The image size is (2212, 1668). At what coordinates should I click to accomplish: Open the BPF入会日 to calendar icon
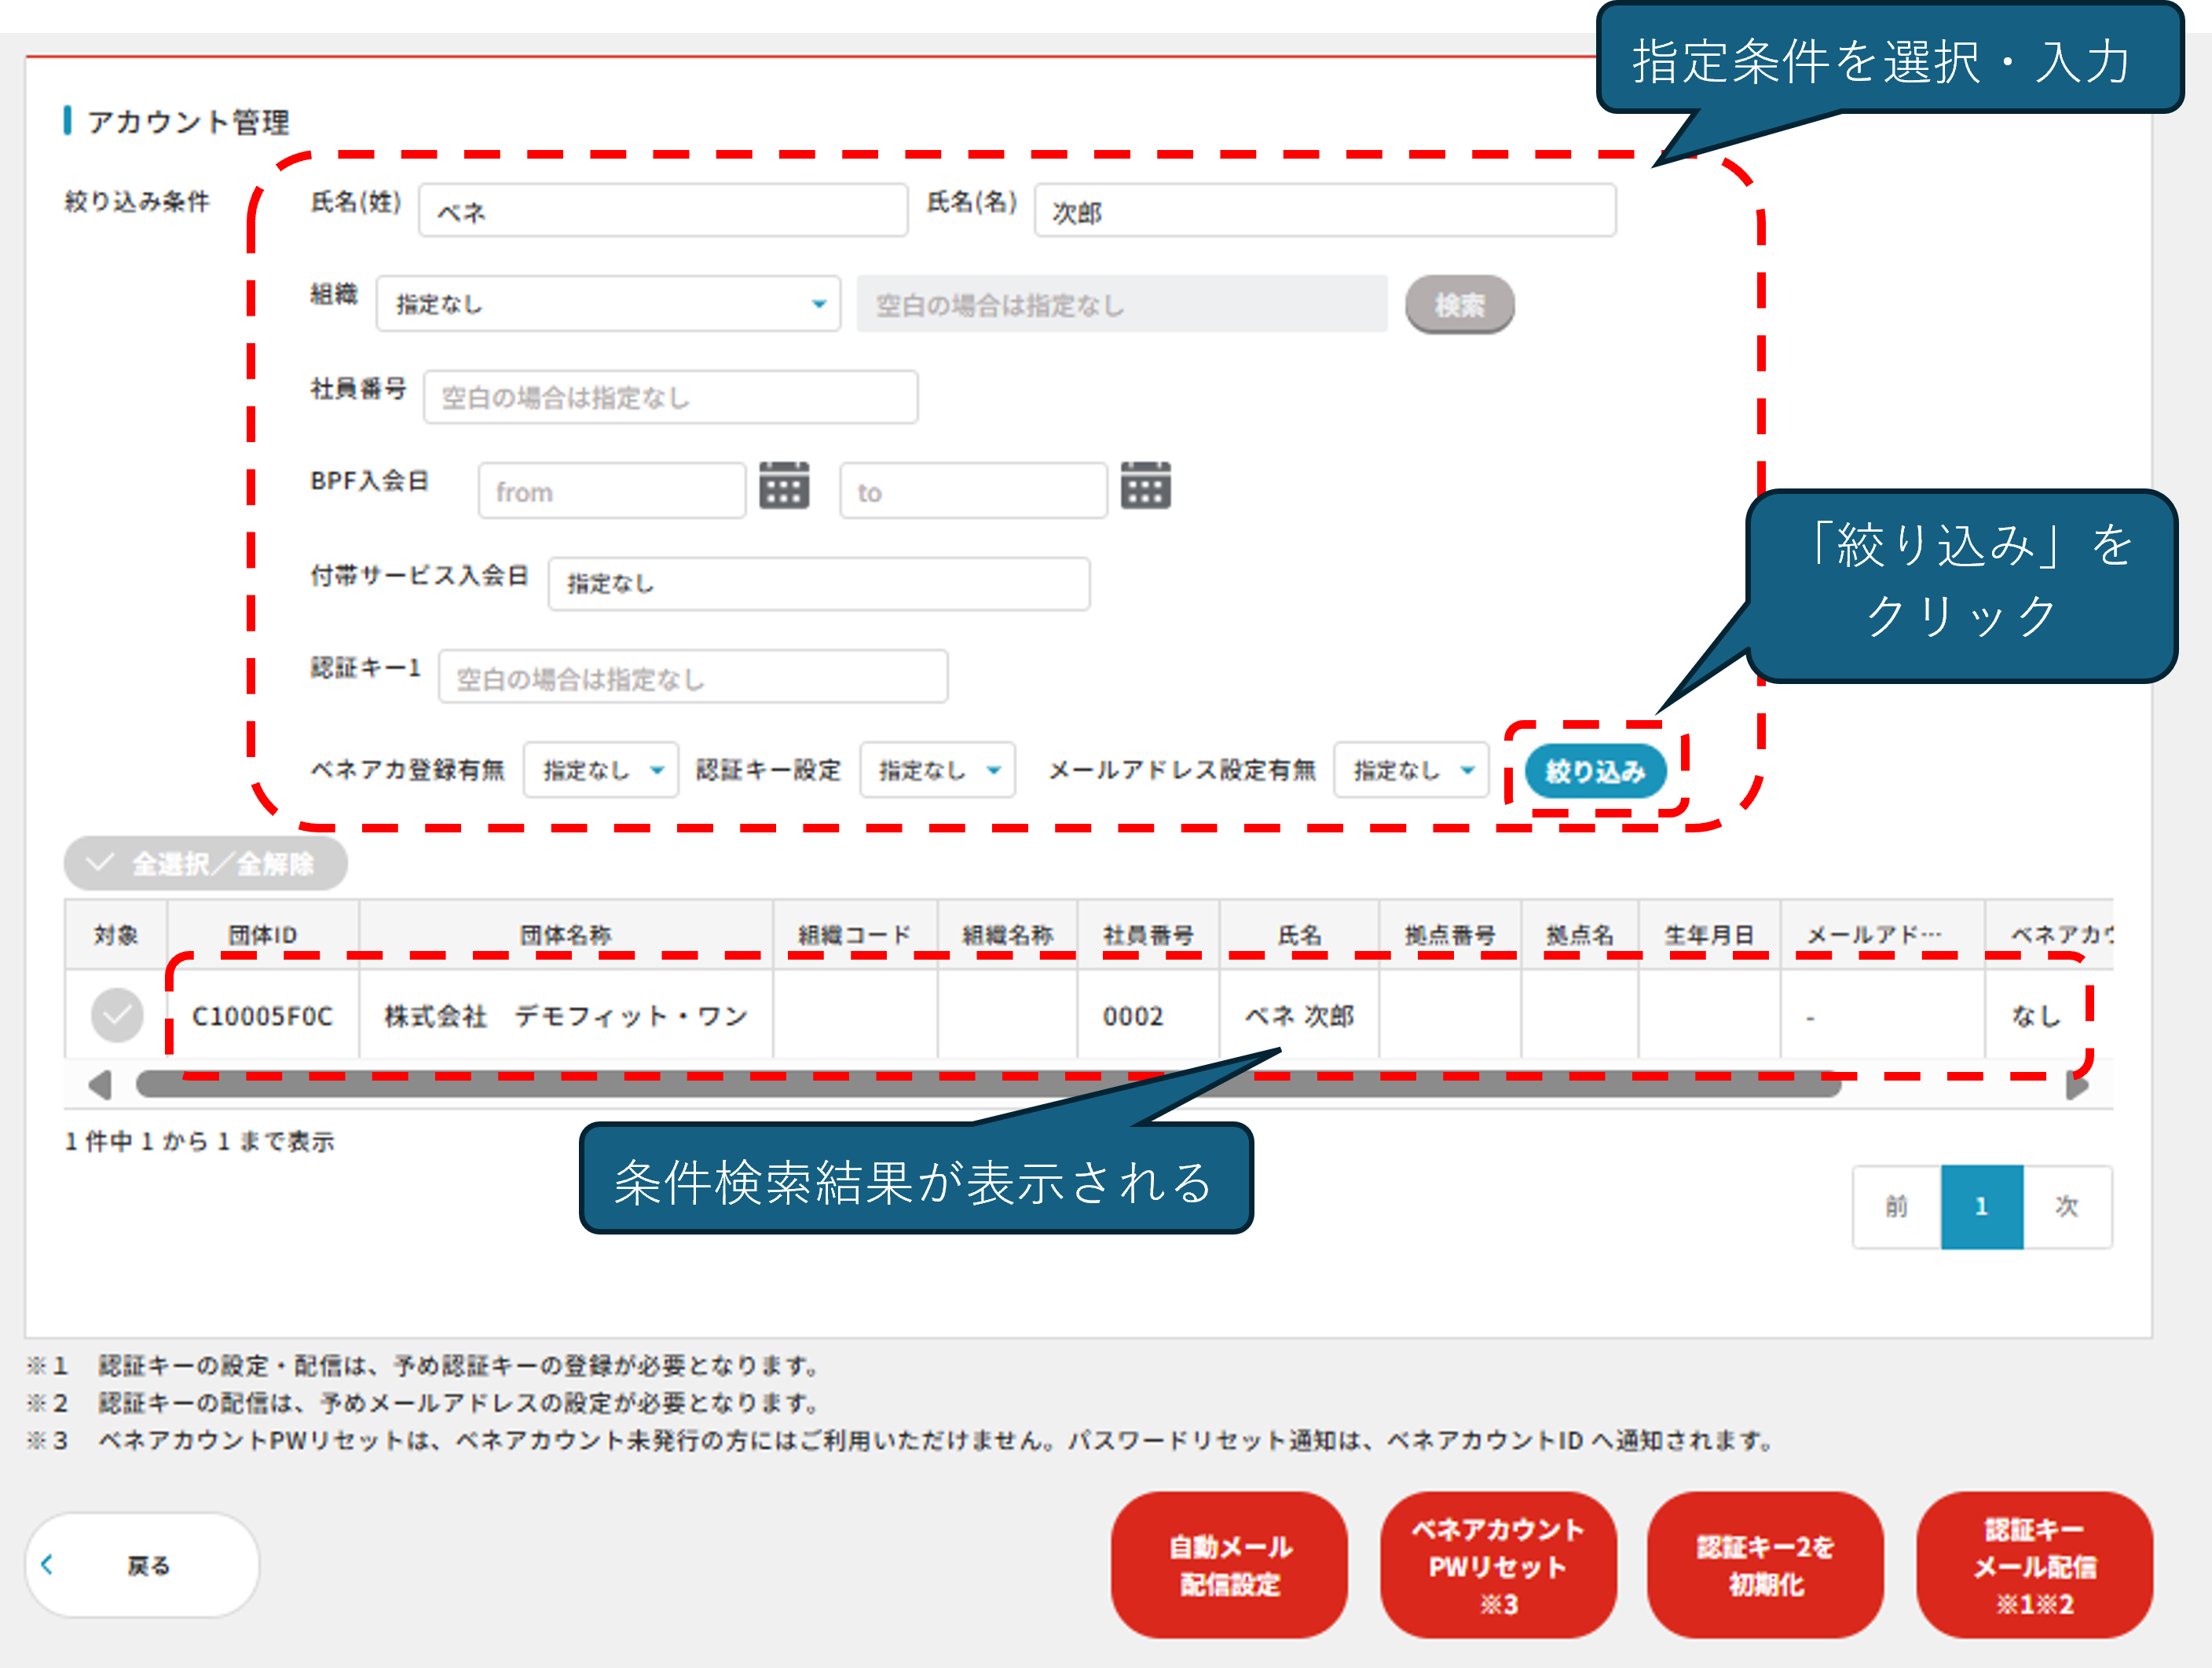[1145, 487]
